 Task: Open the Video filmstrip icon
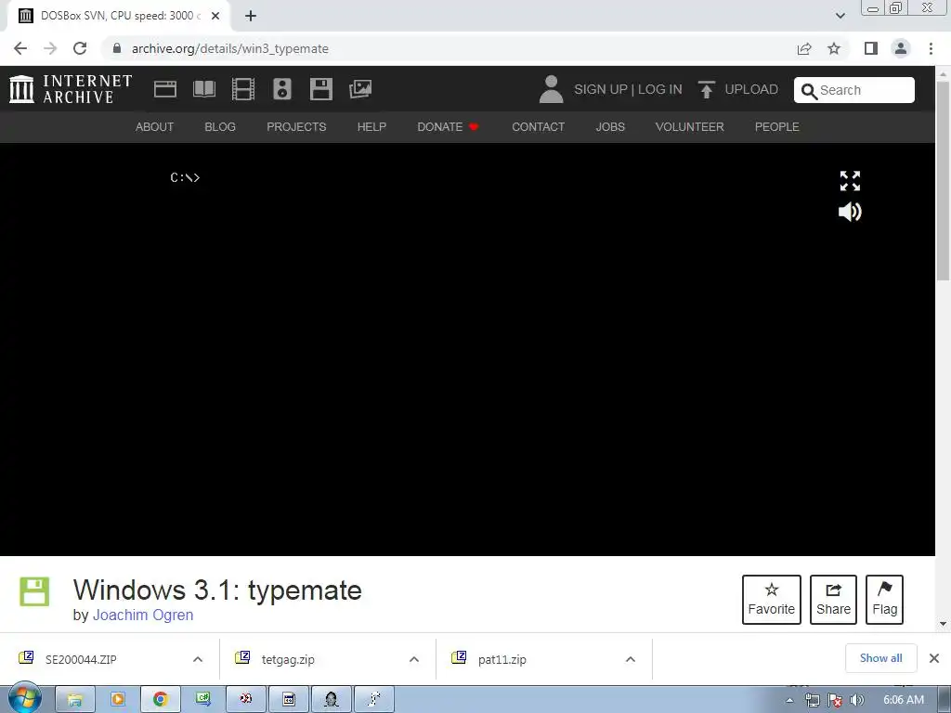coord(243,89)
